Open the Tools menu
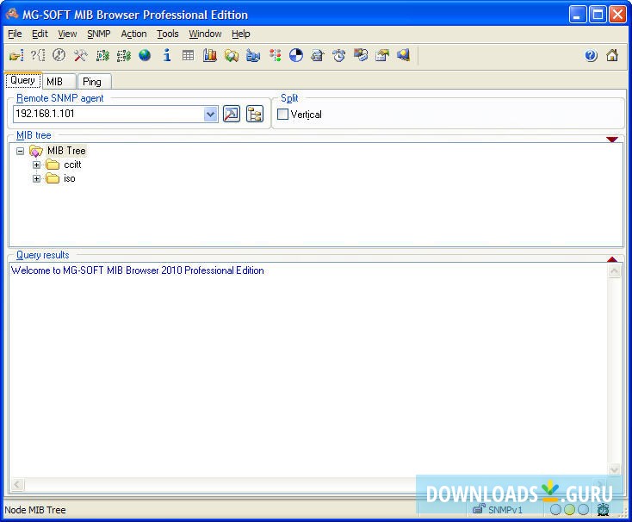Viewport: 632px width, 522px height. tap(168, 34)
